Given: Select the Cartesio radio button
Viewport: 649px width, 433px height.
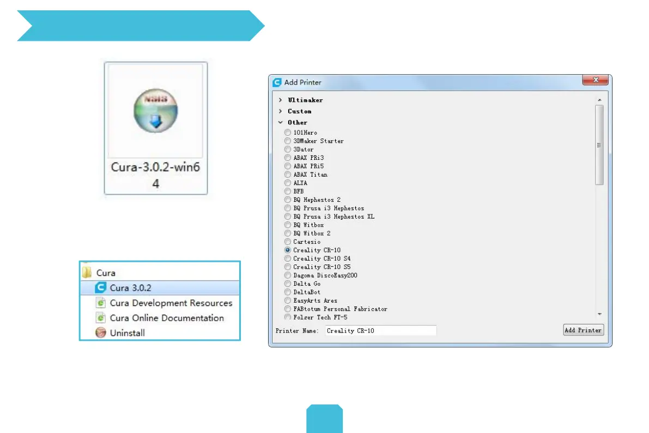Looking at the screenshot, I should [288, 242].
